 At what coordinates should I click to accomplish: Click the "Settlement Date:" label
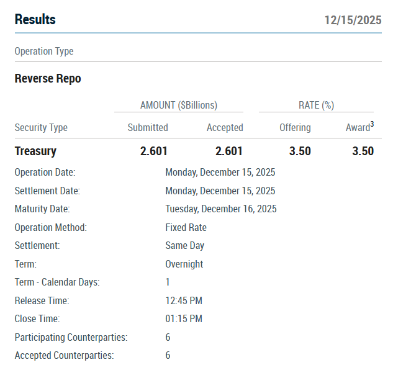(x=47, y=191)
